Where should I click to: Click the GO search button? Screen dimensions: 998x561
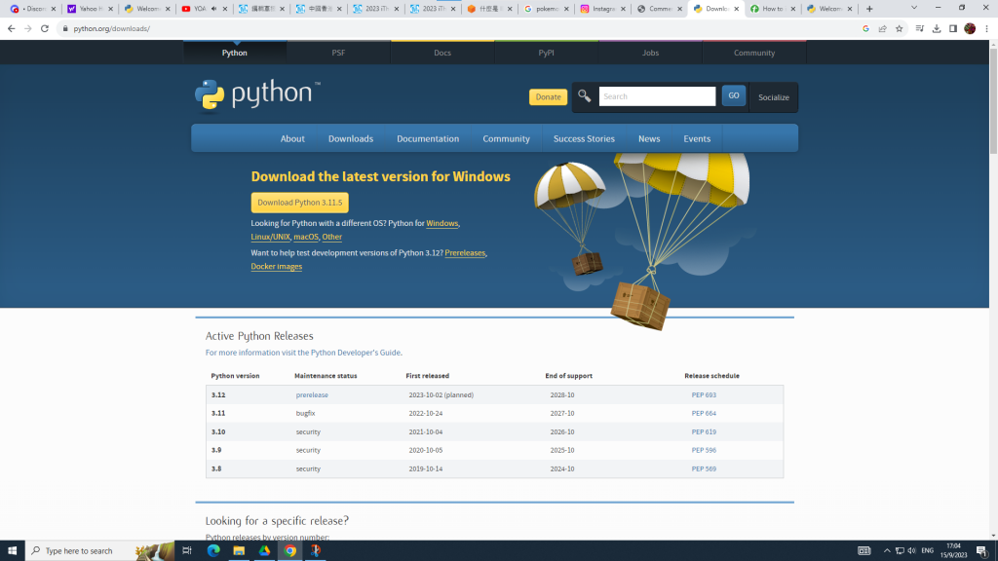tap(733, 96)
